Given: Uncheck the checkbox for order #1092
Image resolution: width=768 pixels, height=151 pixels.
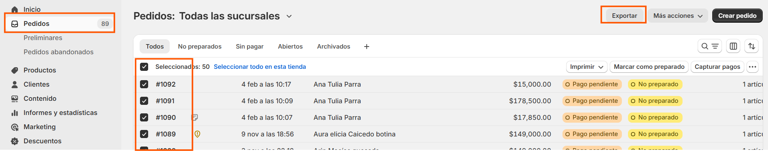Looking at the screenshot, I should tap(144, 84).
